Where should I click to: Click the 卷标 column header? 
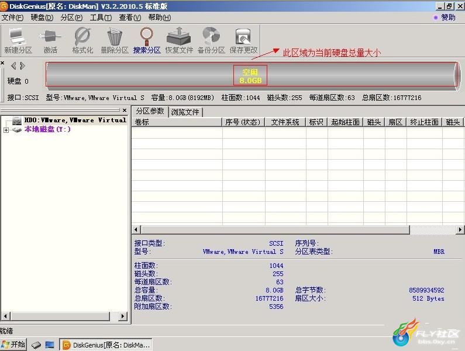coord(177,122)
